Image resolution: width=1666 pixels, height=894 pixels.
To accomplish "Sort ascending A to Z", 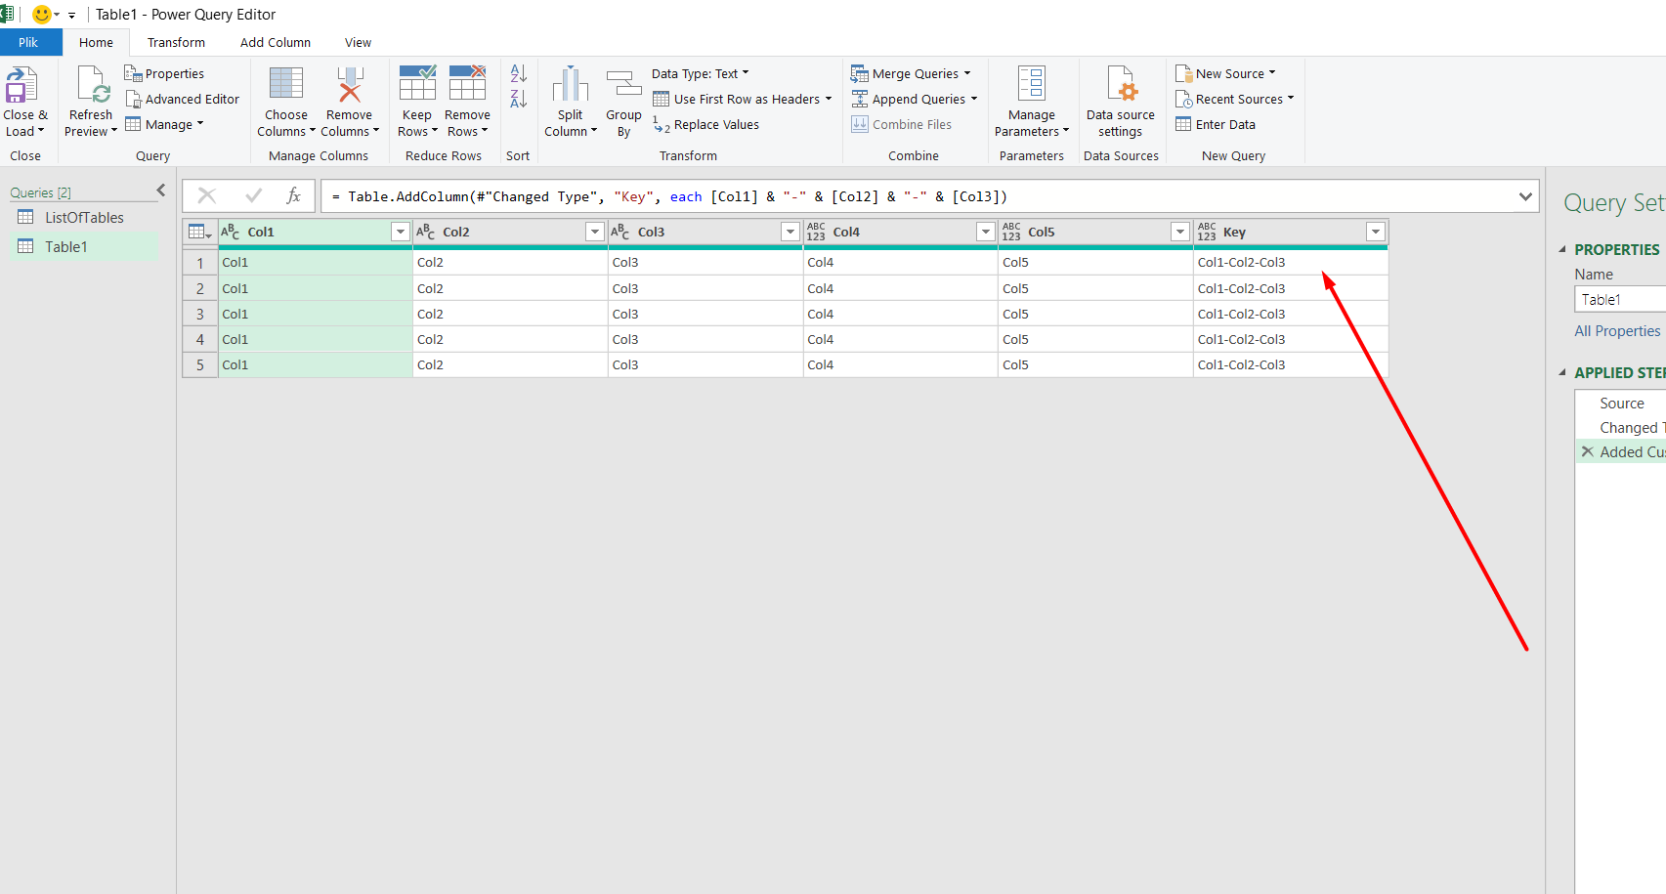I will point(519,73).
